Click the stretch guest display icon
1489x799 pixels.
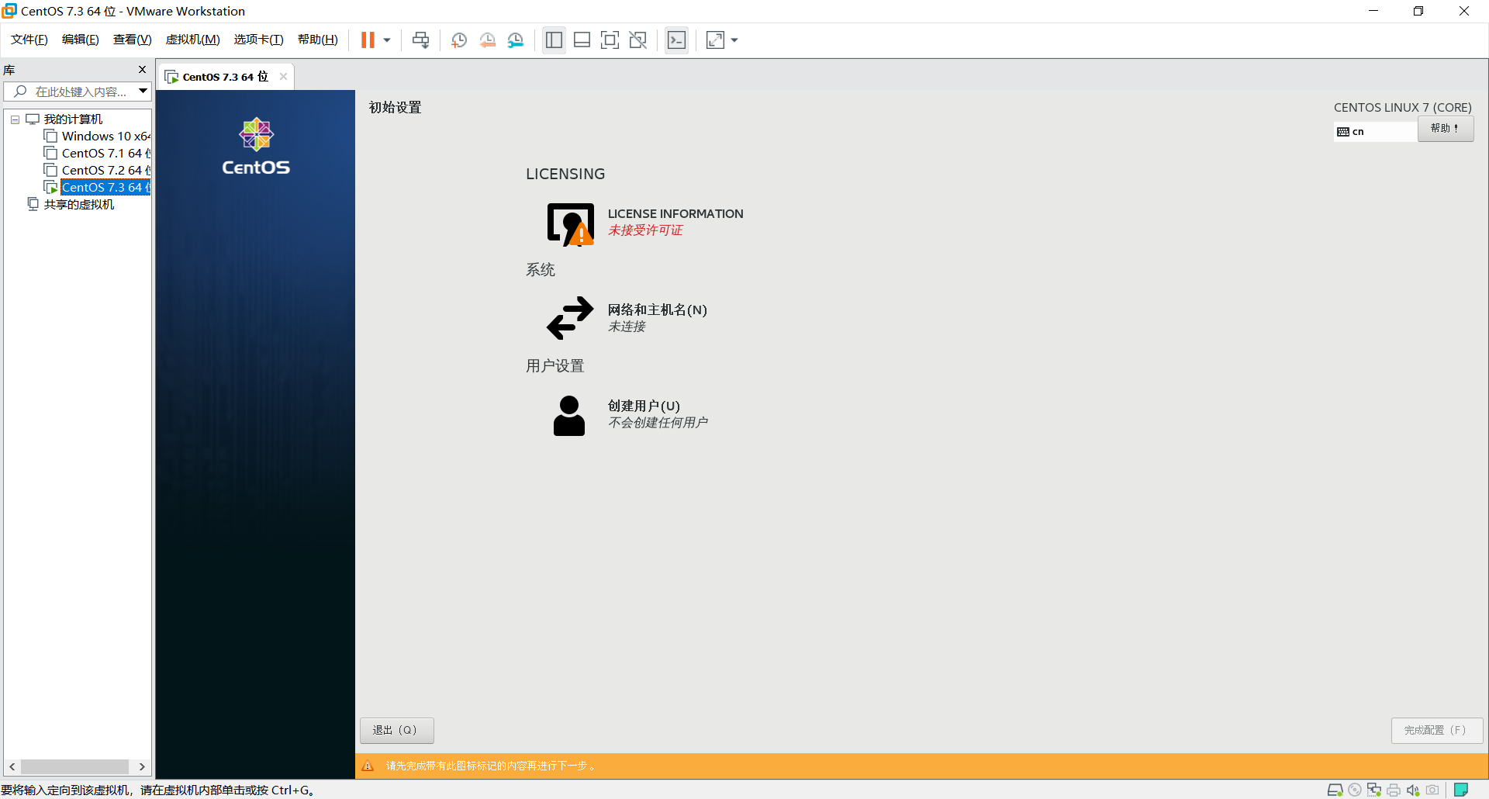point(715,40)
